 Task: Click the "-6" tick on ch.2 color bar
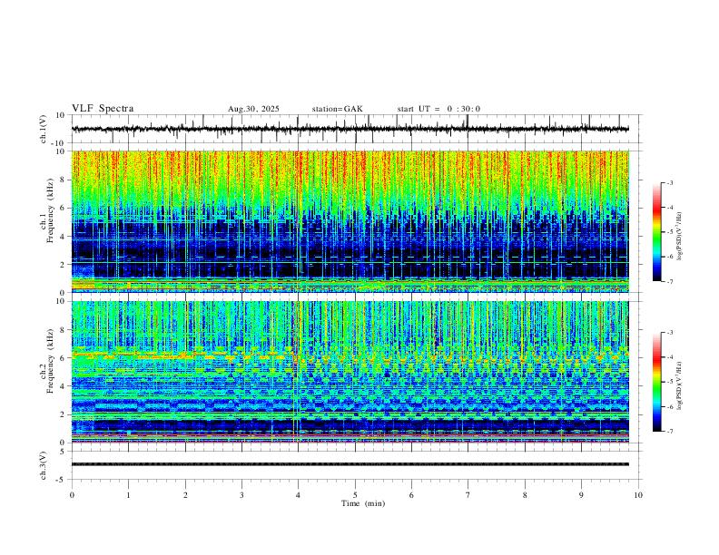670,406
